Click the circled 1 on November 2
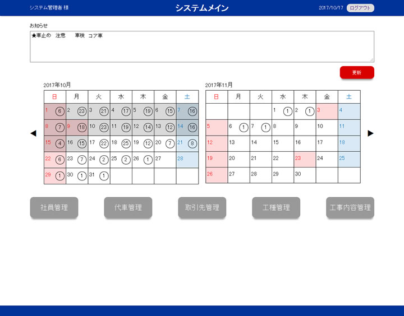Screen dimensions: 404x316 coord(310,111)
